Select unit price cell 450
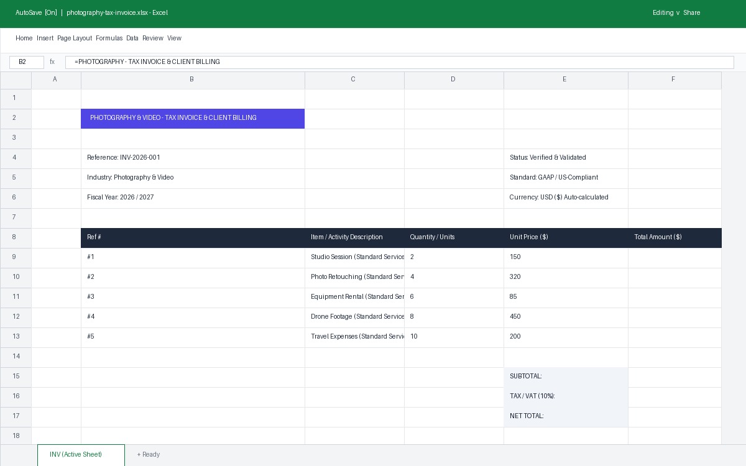Viewport: 746px width, 466px height. pos(566,318)
